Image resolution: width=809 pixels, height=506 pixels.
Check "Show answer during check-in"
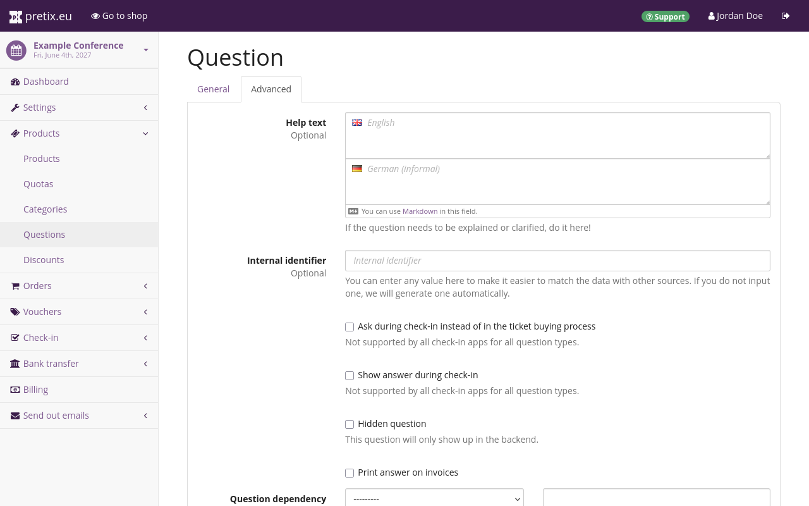350,376
